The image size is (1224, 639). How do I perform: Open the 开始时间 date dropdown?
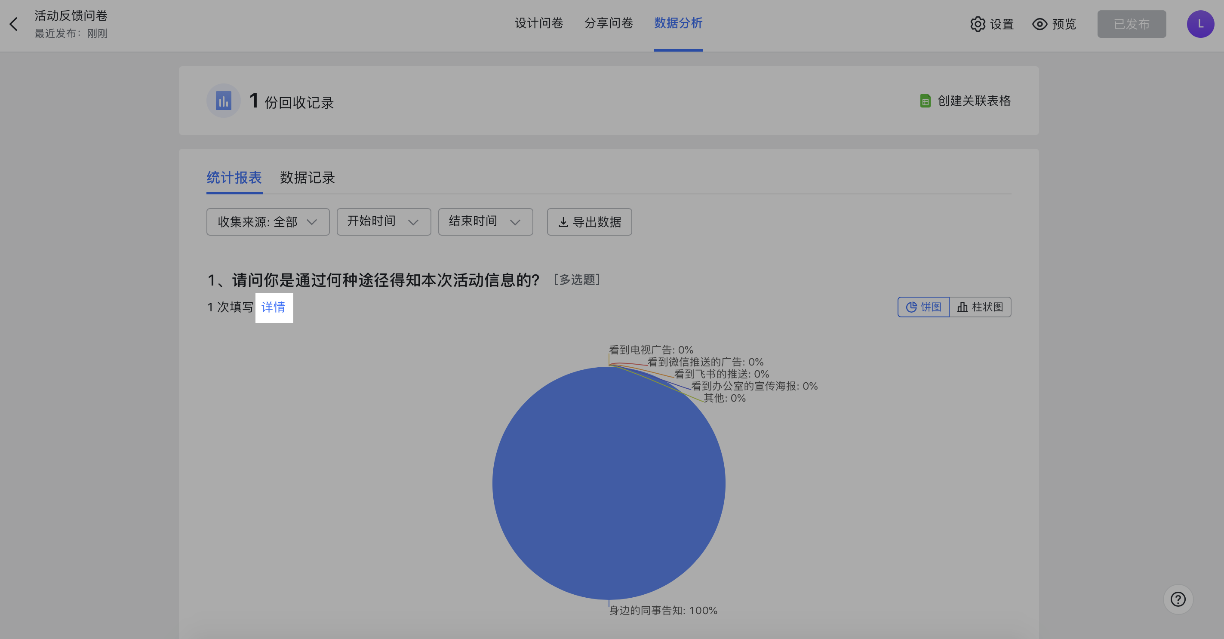point(384,222)
